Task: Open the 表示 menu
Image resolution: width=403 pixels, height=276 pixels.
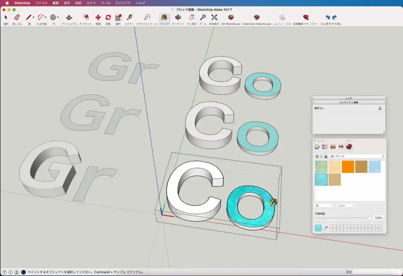Action: [67, 3]
